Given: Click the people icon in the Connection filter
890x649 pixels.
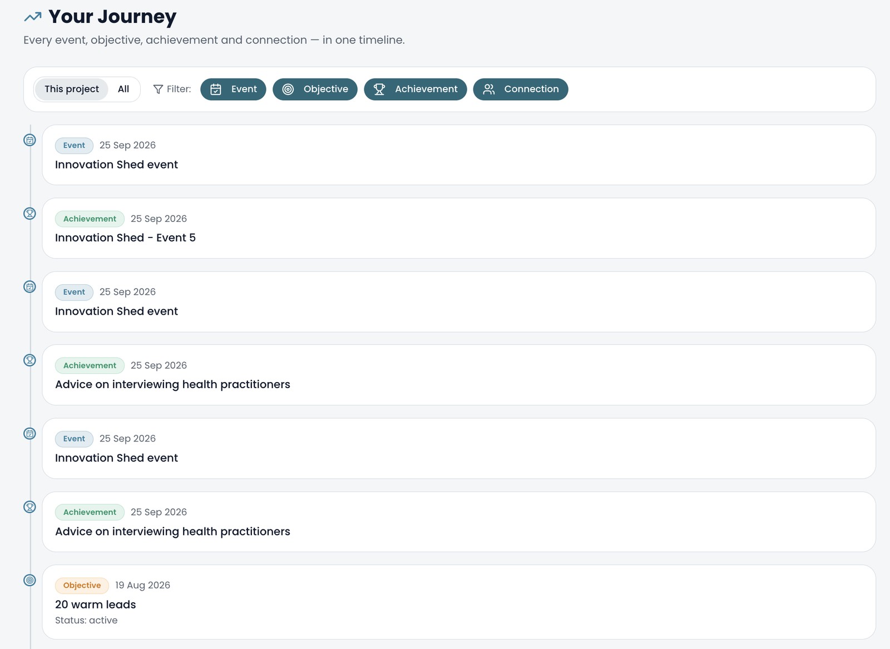Looking at the screenshot, I should pos(489,89).
